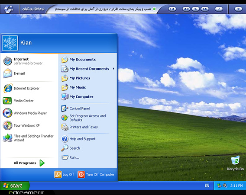Image resolution: width=246 pixels, height=195 pixels.
Task: Click the volume tray icon
Action: coord(225,185)
